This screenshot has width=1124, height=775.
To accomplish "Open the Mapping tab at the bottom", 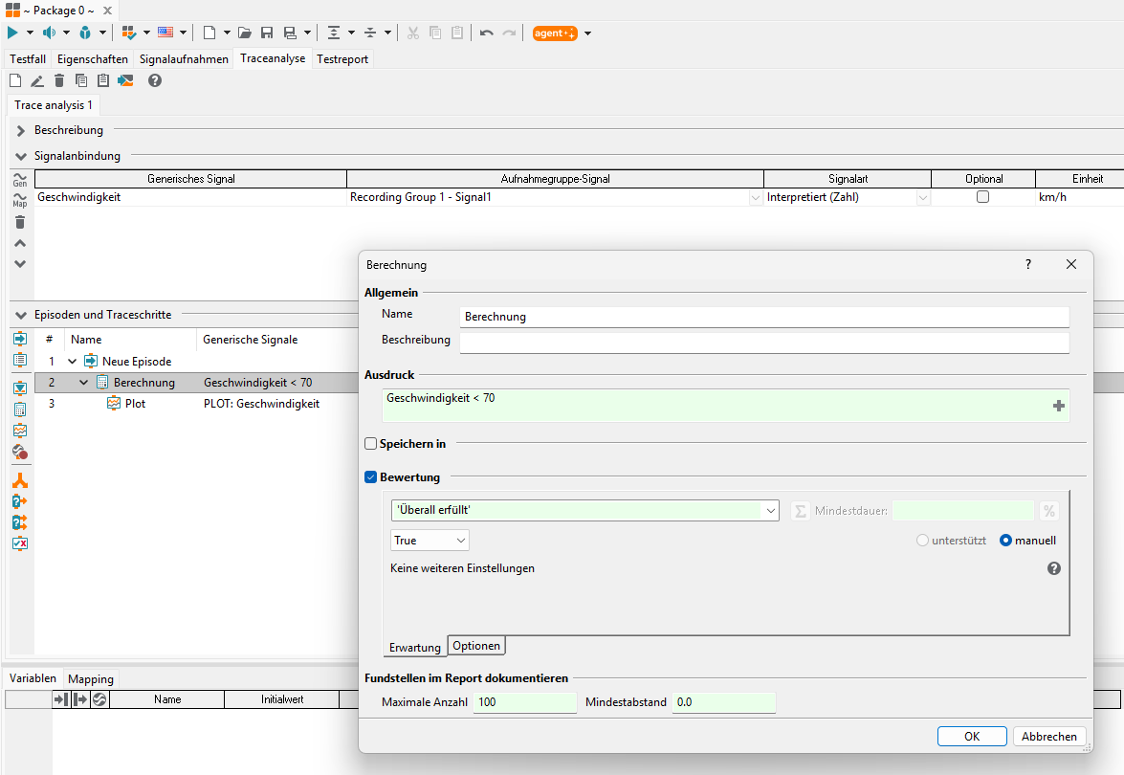I will pyautogui.click(x=90, y=679).
